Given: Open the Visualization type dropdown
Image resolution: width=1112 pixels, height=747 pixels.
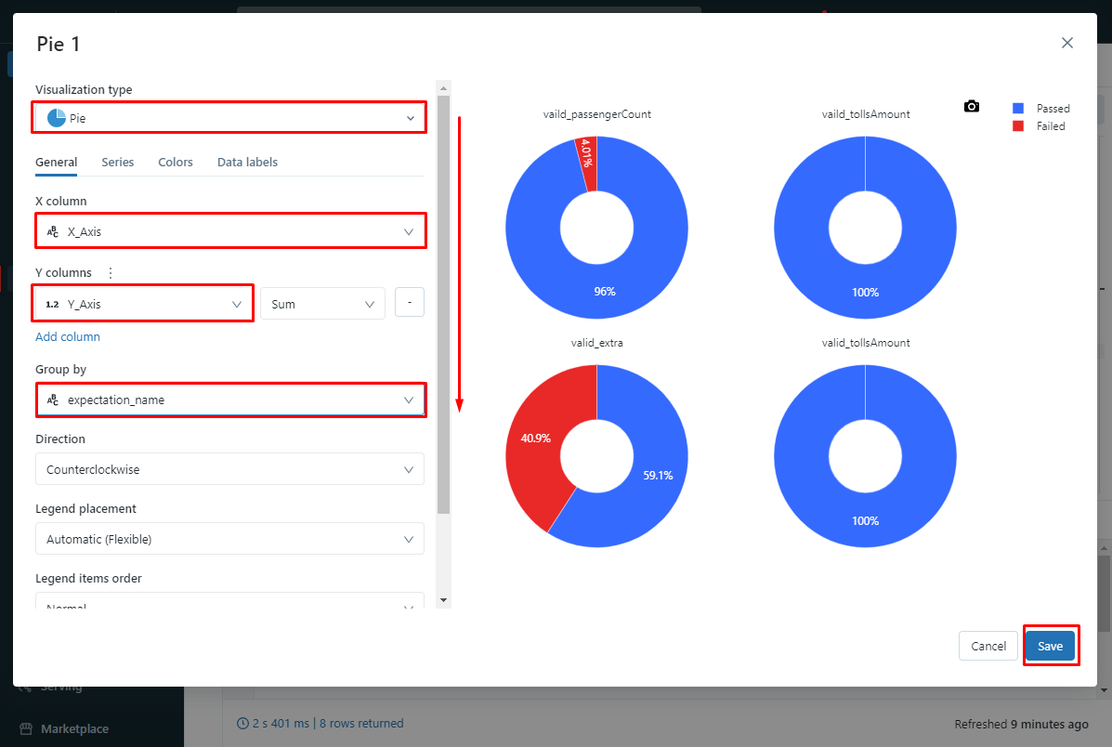Looking at the screenshot, I should point(229,118).
